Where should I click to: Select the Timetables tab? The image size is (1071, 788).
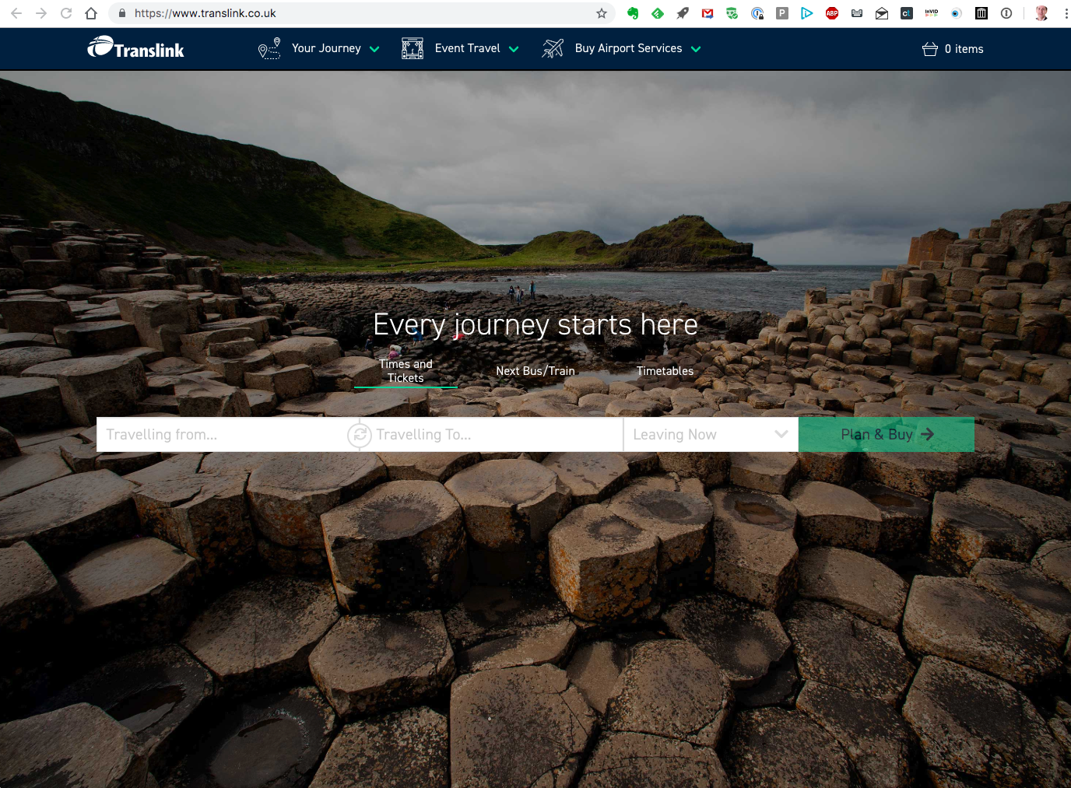665,371
